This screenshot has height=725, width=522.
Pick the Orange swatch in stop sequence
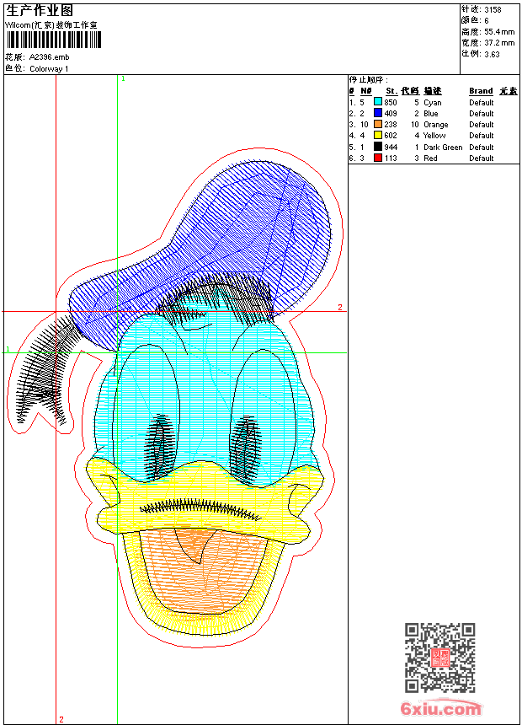(378, 124)
